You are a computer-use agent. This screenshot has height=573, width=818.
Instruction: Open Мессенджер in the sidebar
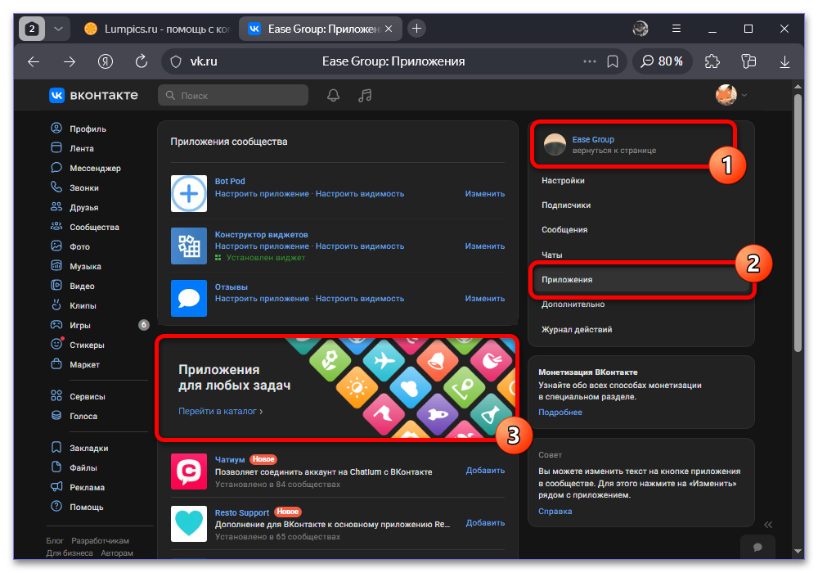point(95,168)
